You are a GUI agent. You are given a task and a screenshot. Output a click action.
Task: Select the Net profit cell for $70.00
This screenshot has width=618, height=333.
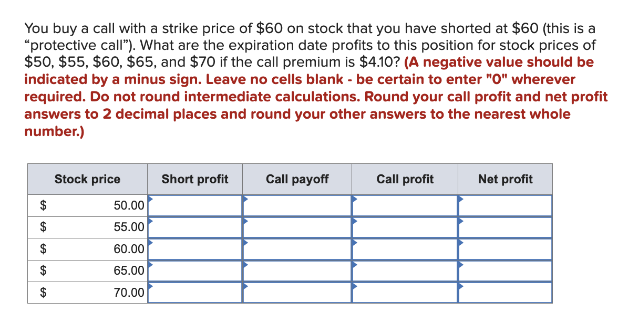505,293
